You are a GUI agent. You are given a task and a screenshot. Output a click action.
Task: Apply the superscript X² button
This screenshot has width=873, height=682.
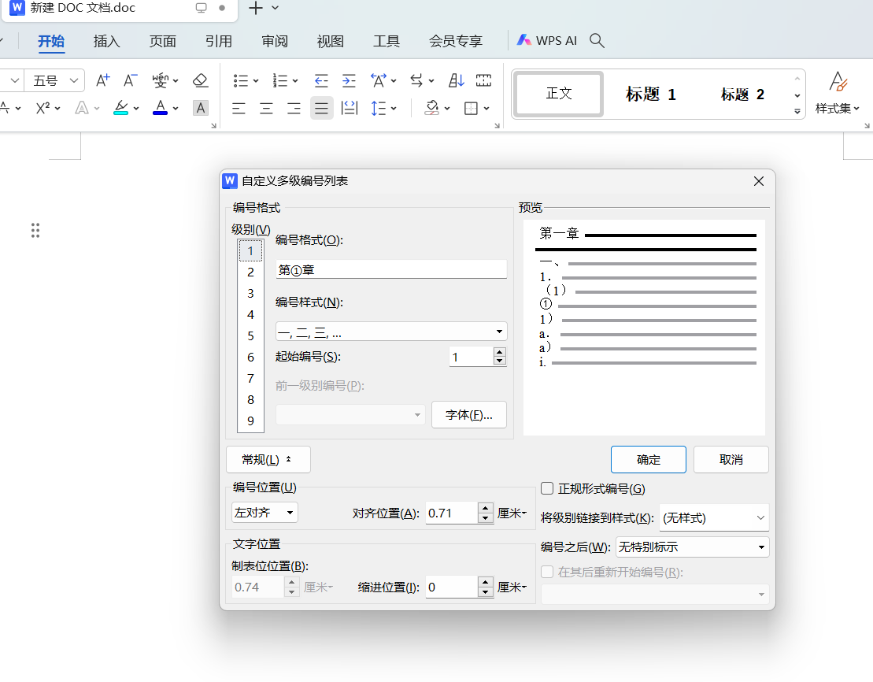tap(43, 108)
